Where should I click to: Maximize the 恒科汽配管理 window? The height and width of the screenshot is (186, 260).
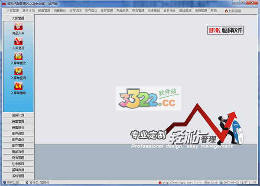click(243, 3)
